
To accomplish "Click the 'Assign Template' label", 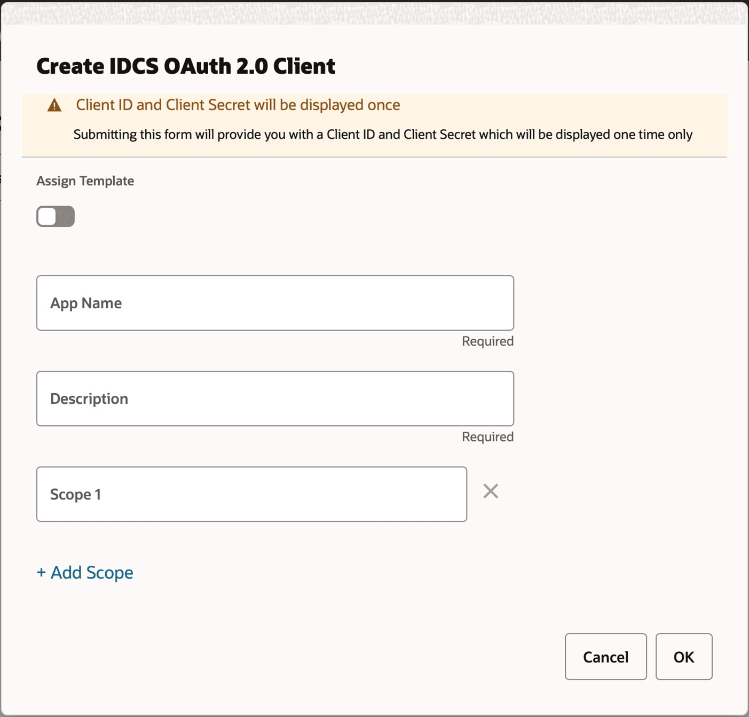I will [85, 181].
